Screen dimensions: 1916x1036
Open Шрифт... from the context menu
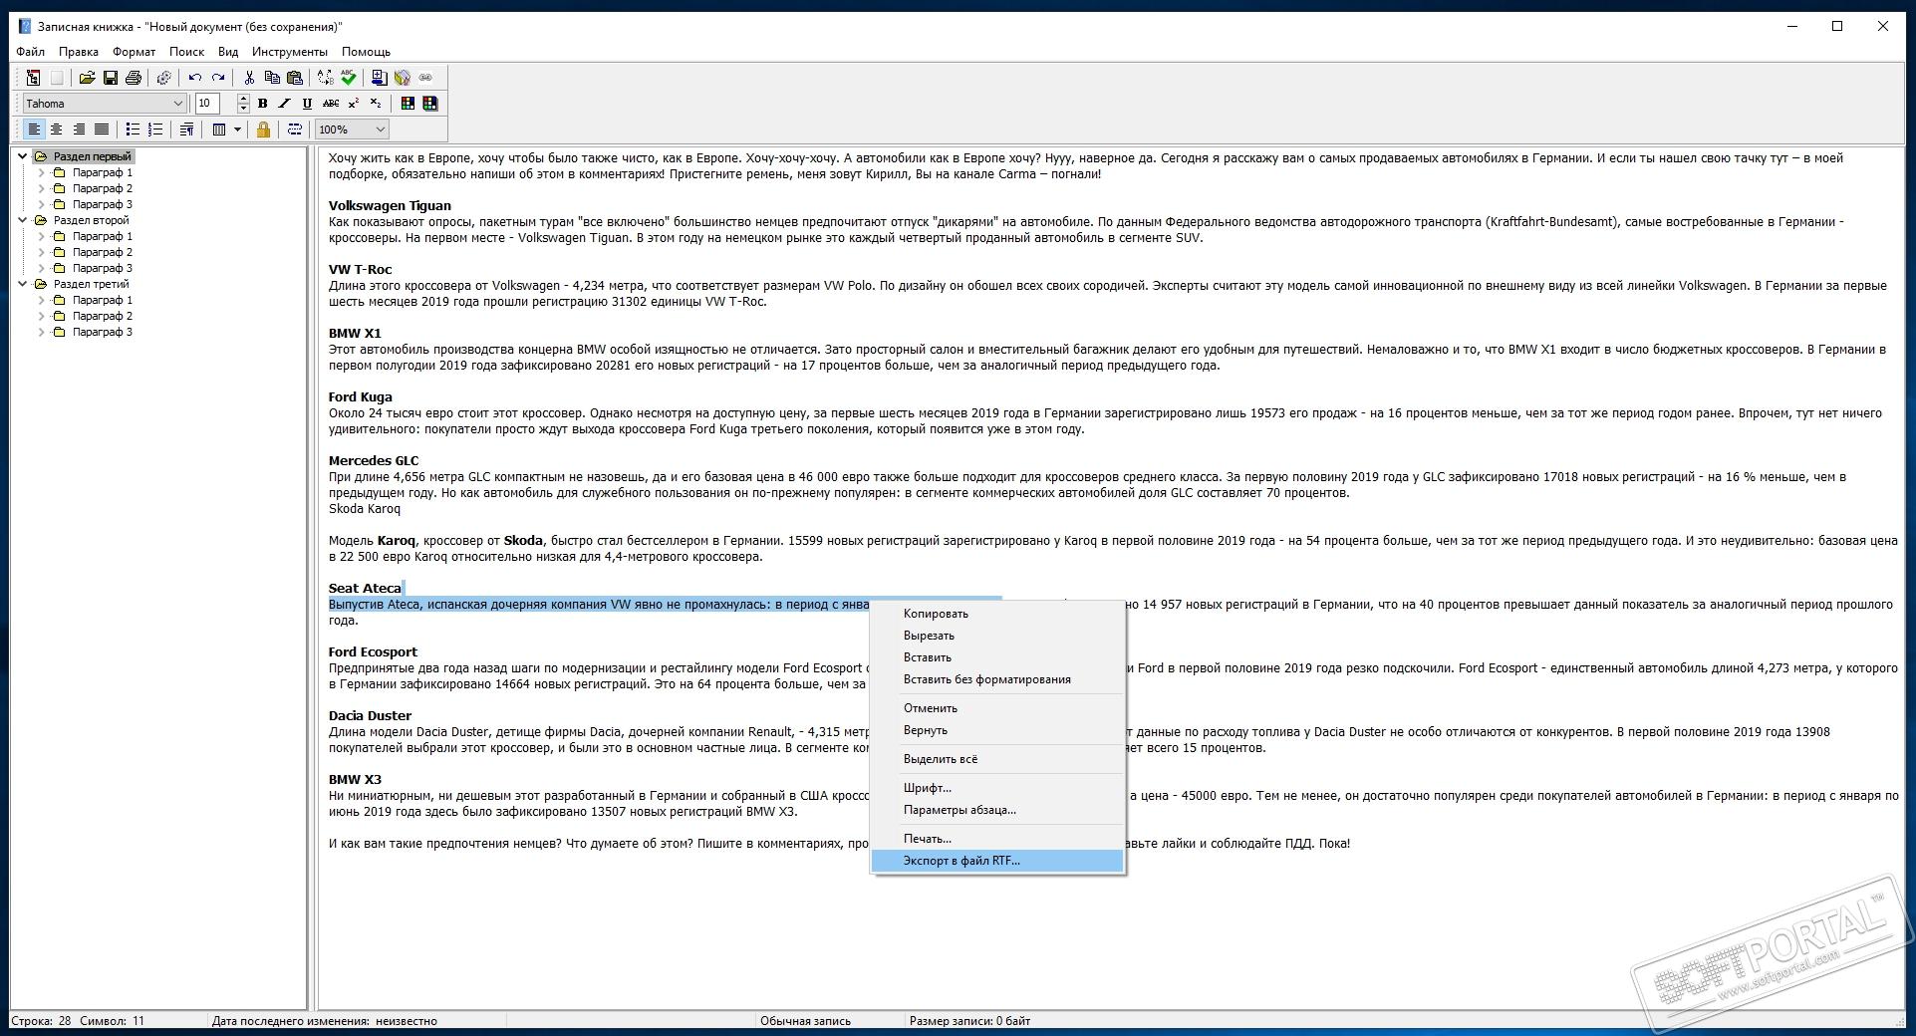997,788
